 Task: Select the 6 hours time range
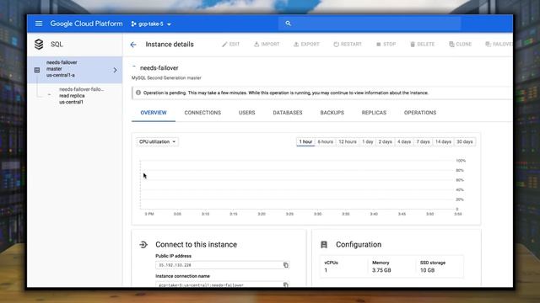(325, 142)
